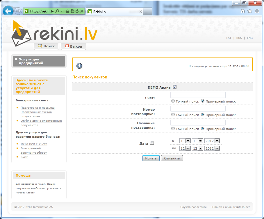This screenshot has height=219, width=264.
Task: Select the Rekini.lv browser tab
Action: 115,12
